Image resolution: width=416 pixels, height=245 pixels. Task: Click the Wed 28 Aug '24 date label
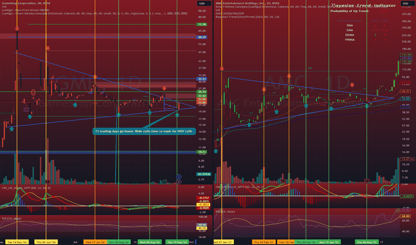(150, 242)
